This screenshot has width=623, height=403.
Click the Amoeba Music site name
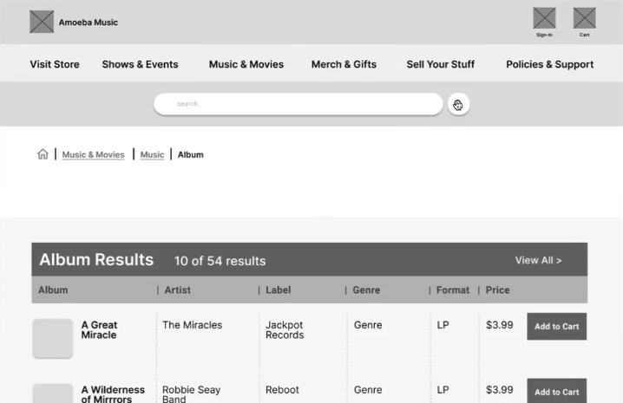point(89,23)
